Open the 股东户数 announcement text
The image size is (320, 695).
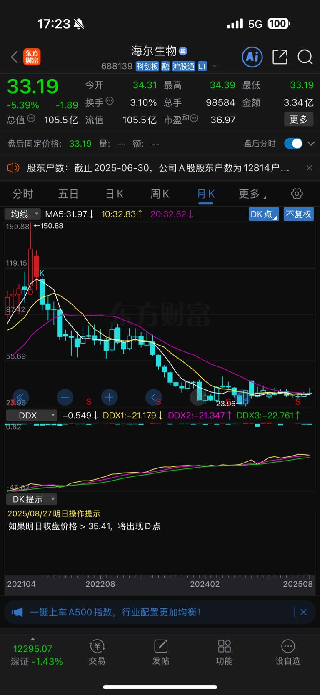[158, 168]
